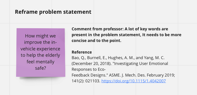The width and height of the screenshot is (197, 95).
Task: Select the purple sticky note
Action: tap(41, 53)
